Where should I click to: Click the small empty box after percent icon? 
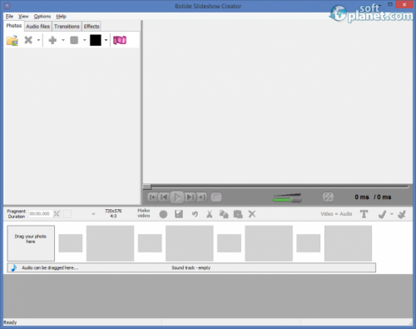[67, 214]
